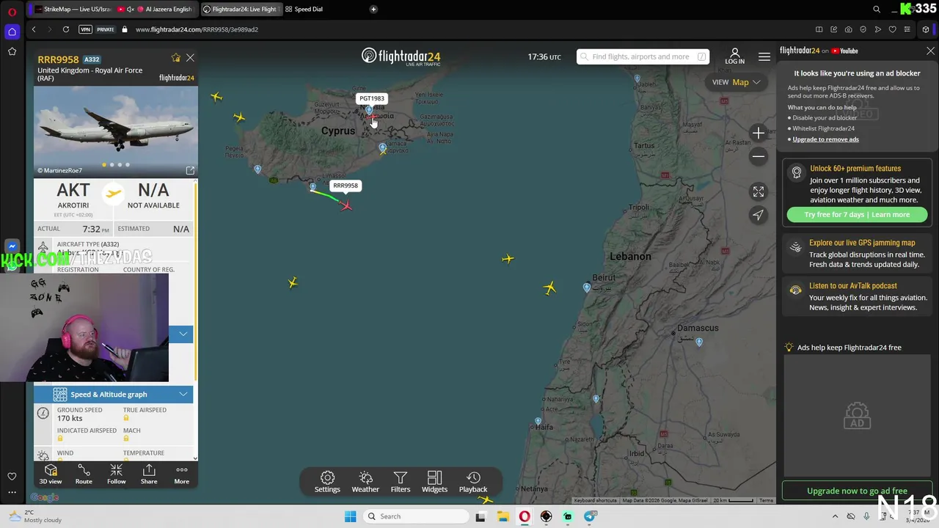Image resolution: width=939 pixels, height=528 pixels.
Task: Reload the page
Action: (66, 29)
